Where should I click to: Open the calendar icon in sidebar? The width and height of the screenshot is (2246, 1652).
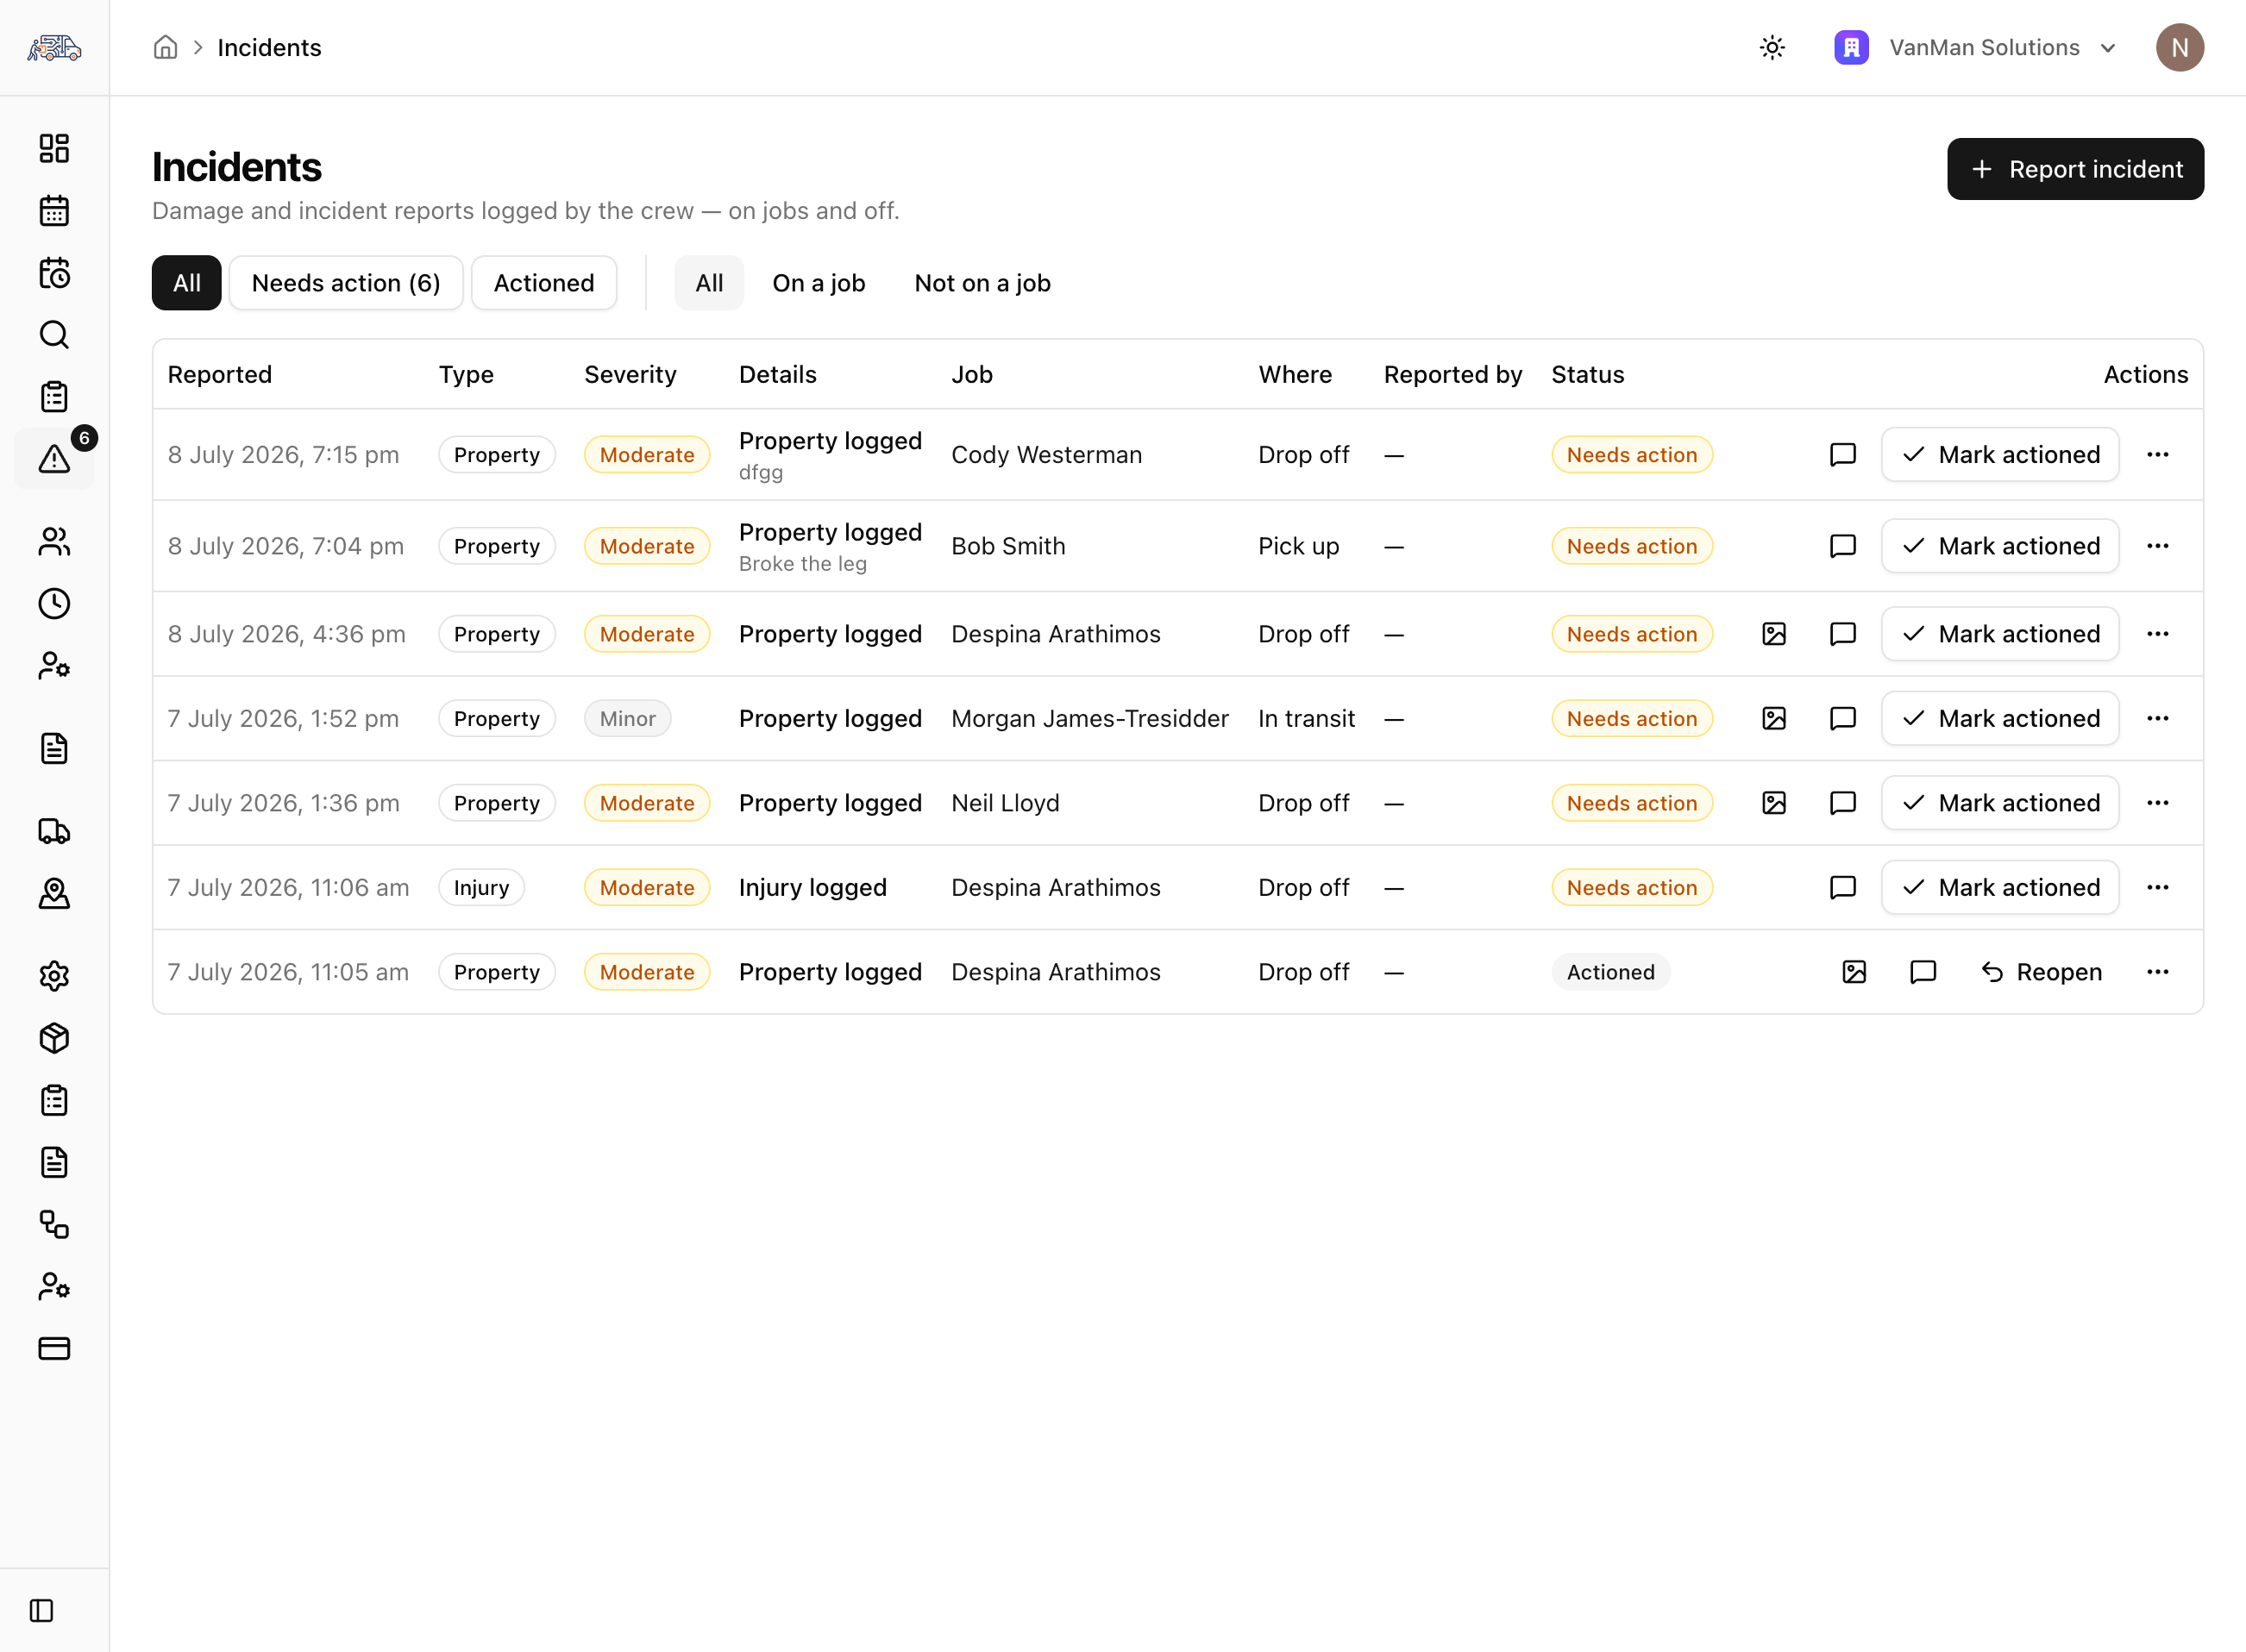pyautogui.click(x=54, y=210)
